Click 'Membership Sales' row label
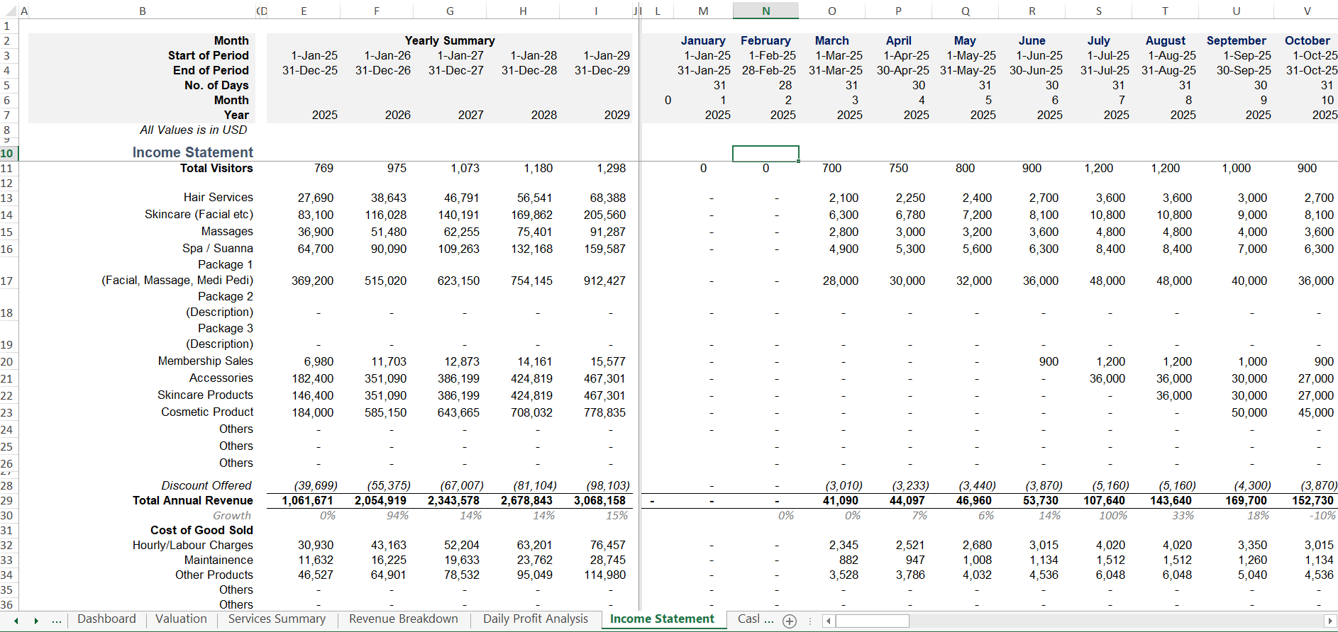1338x632 pixels. coord(206,361)
